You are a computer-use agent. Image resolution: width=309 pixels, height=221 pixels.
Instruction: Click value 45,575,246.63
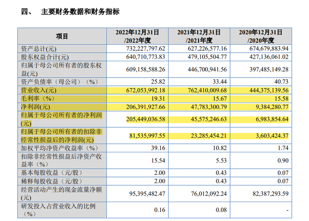(209, 119)
